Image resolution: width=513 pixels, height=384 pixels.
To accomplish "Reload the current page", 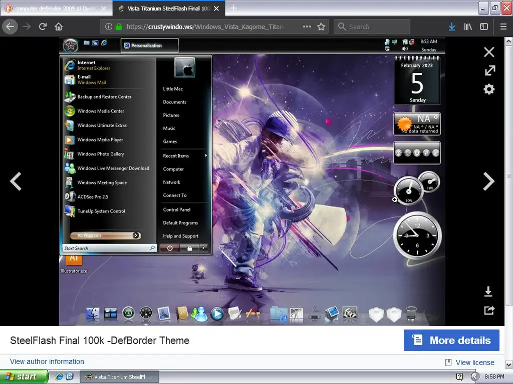I will coord(43,26).
